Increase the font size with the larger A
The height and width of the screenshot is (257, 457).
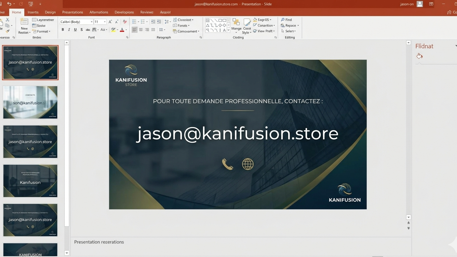[x=110, y=22]
